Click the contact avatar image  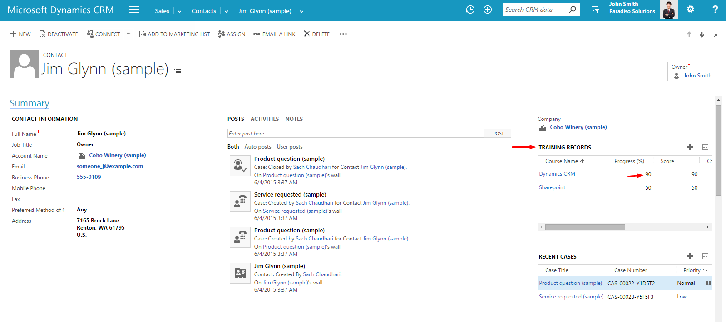point(25,64)
